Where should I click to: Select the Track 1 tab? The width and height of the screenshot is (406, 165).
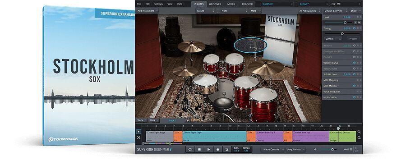coord(172,120)
